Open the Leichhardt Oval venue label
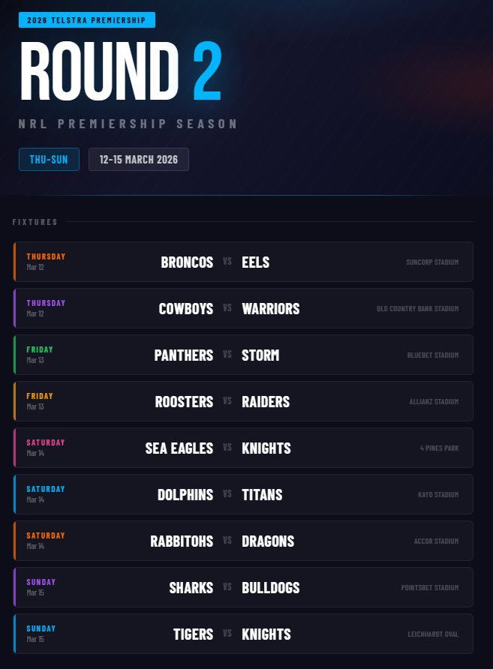Screen dimensions: 493x669 [x=433, y=634]
